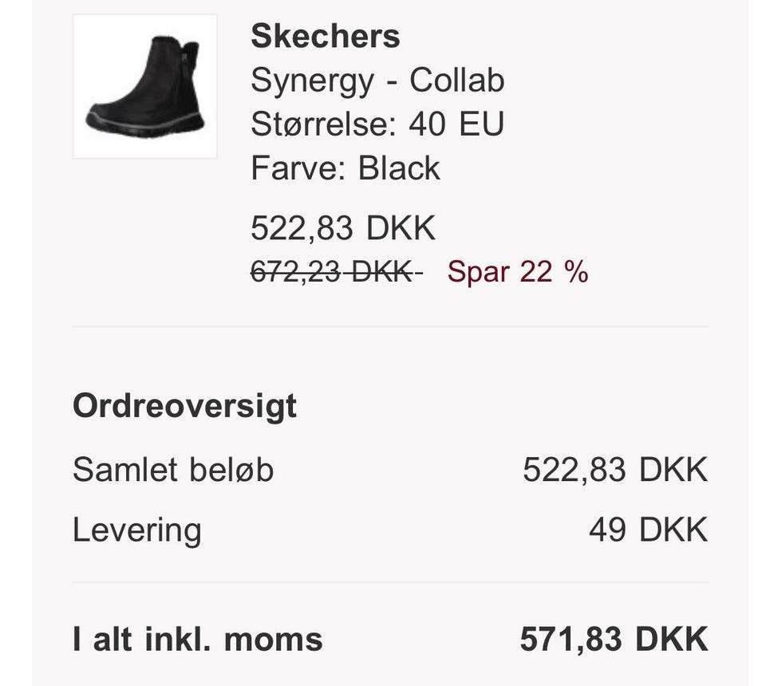The image size is (766, 686).
Task: Click the Samlet beløb amount 522,83 DKK
Action: 615,470
